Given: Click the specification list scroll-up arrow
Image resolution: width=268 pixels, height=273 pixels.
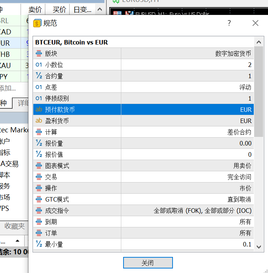Looking at the screenshot, I should tap(259, 42).
